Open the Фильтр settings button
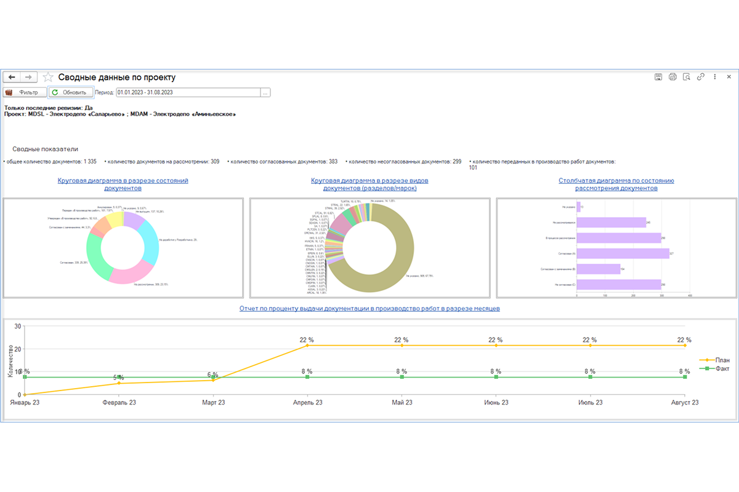This screenshot has width=739, height=492. point(25,92)
